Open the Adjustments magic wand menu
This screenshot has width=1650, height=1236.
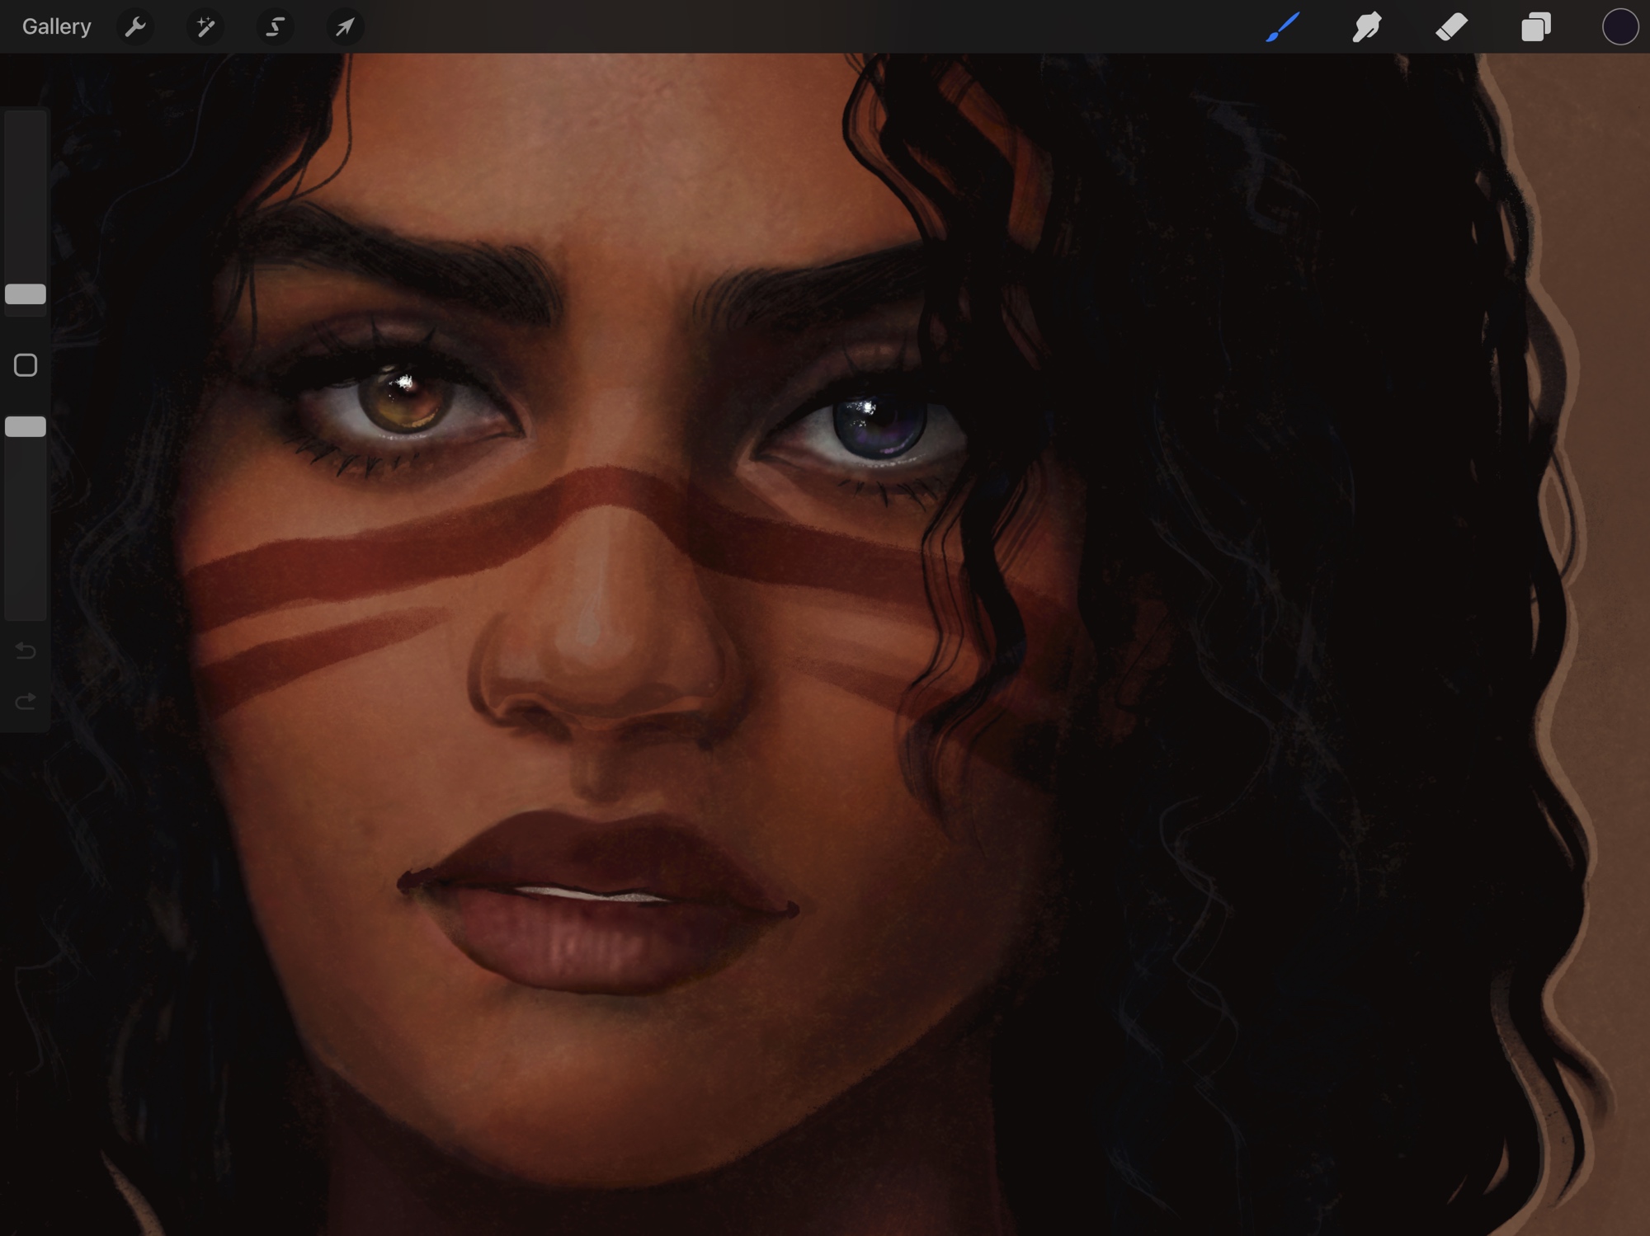[205, 27]
